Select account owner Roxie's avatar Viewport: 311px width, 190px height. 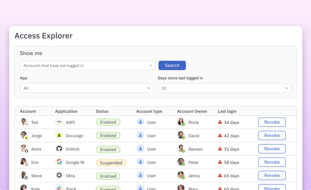click(x=181, y=122)
